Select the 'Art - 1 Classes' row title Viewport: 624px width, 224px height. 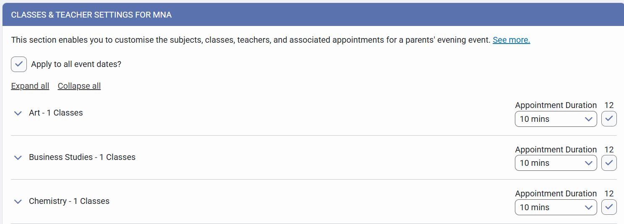point(56,113)
